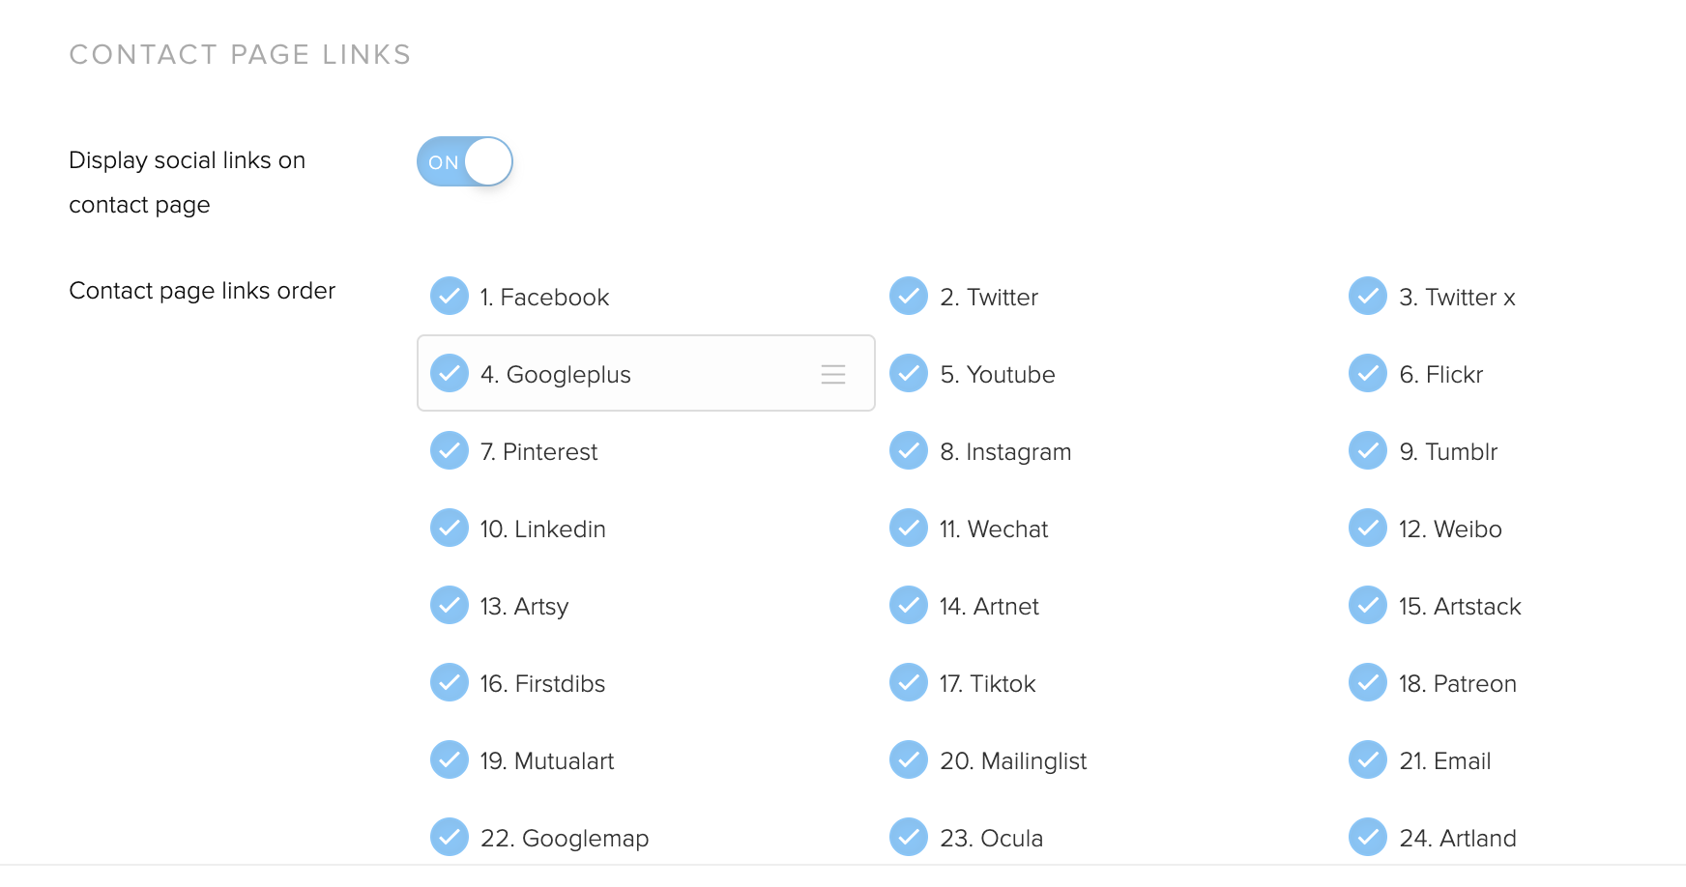Disable the Instagram link checkmark
This screenshot has width=1686, height=887.
(909, 450)
